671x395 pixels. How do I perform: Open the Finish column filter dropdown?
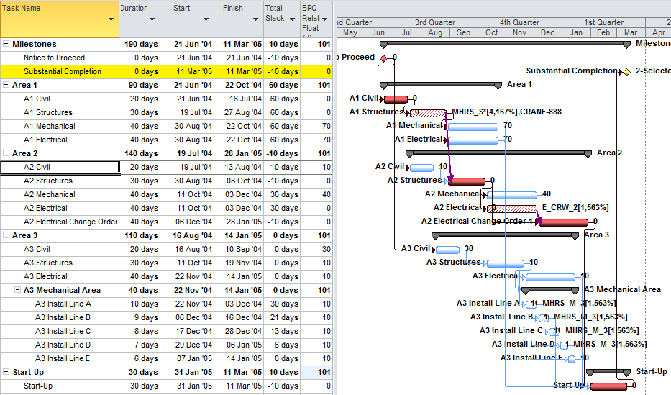(255, 19)
